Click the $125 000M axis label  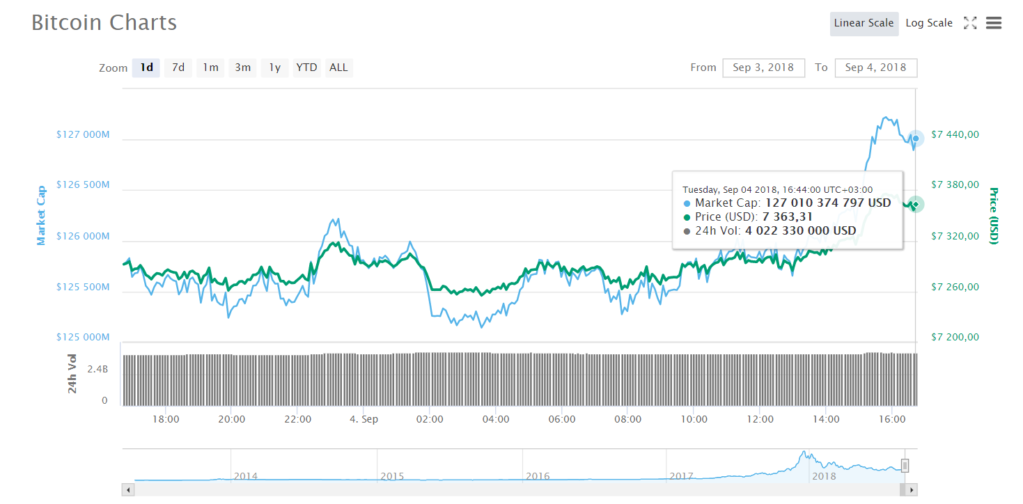(x=83, y=338)
